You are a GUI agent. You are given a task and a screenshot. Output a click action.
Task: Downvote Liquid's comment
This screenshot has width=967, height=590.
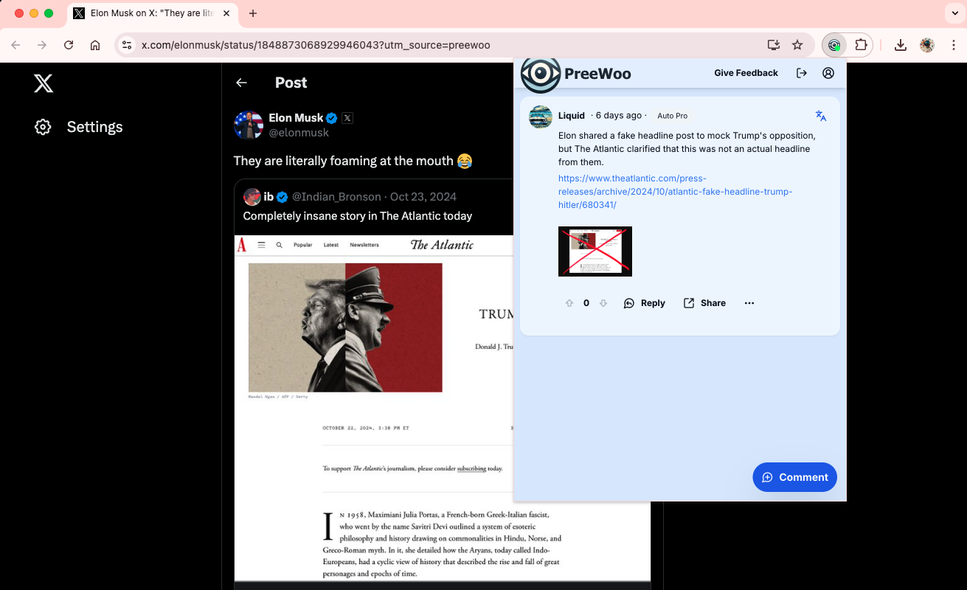[603, 303]
